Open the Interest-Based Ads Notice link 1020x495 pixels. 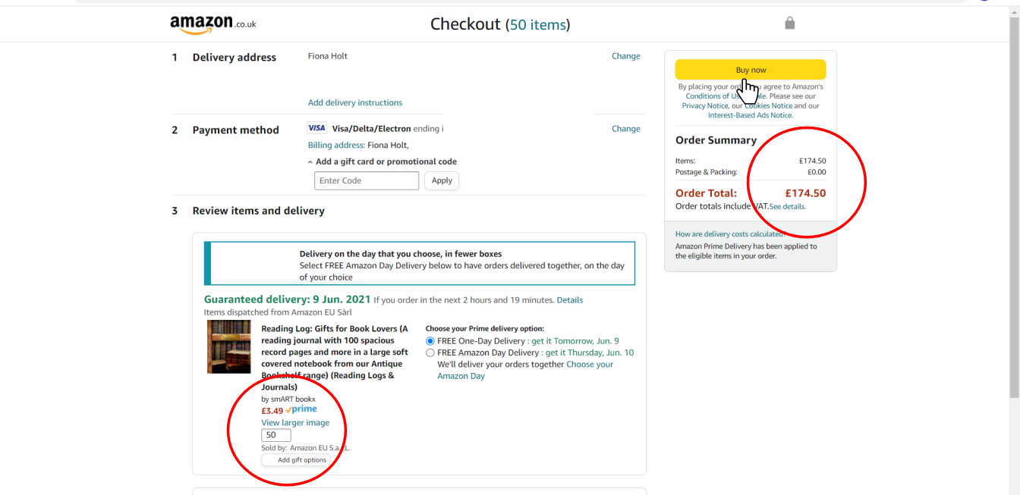(x=750, y=115)
